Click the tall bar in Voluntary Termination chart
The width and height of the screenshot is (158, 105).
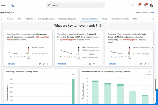tap(73, 91)
